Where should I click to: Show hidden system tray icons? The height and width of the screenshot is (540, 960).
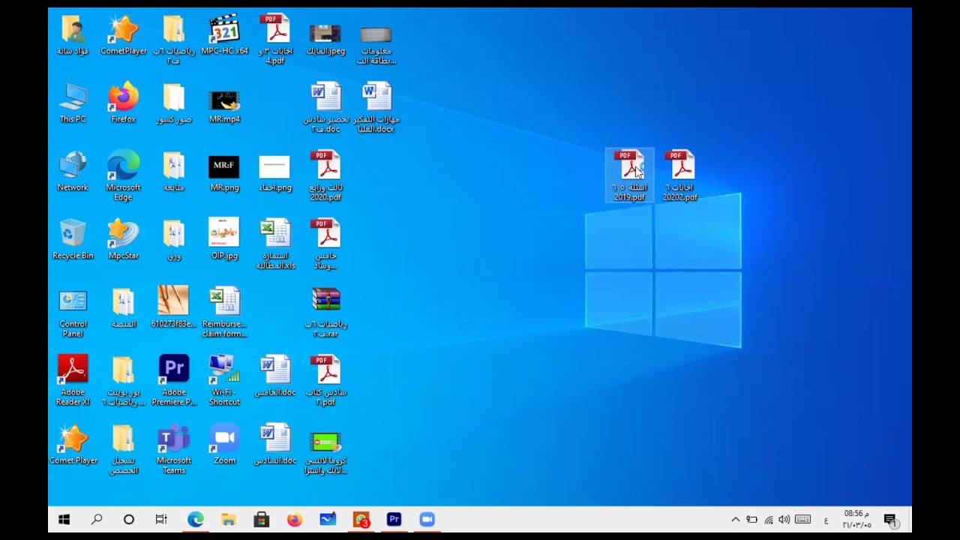tap(735, 519)
